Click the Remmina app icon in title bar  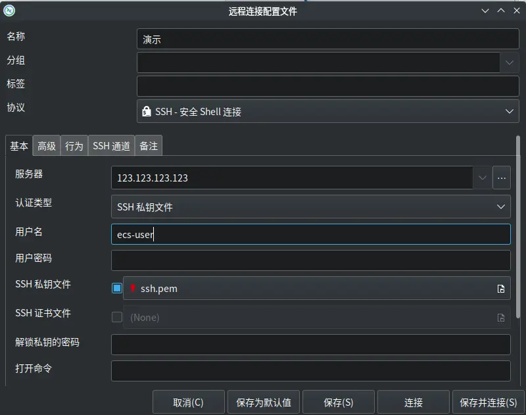tap(9, 11)
